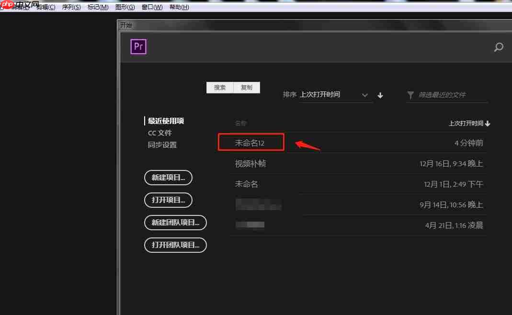
Task: Switch to 同步设置 section
Action: tap(162, 145)
